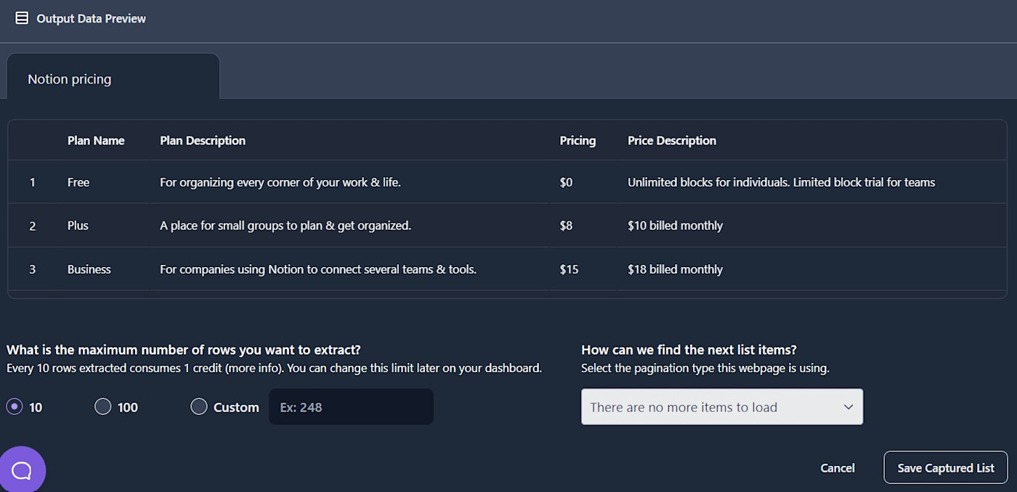Click the $0 pricing cell
Screen dimensions: 1017x492
[x=566, y=182]
